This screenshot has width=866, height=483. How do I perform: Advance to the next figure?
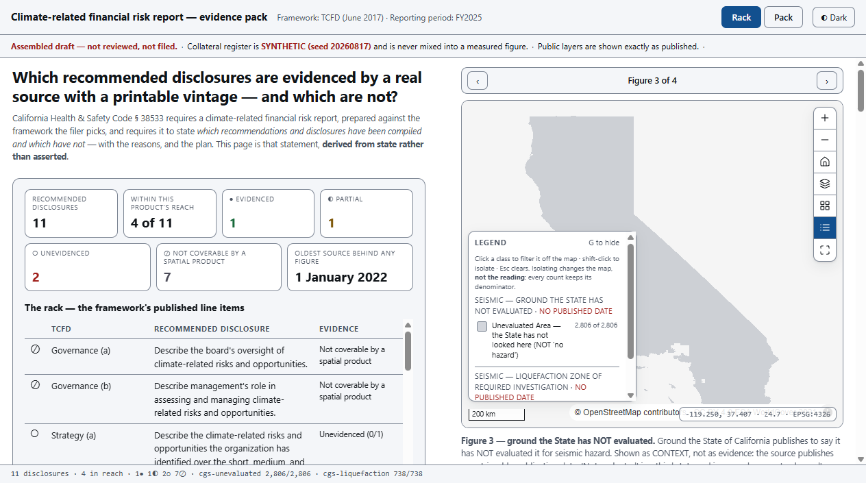[827, 81]
